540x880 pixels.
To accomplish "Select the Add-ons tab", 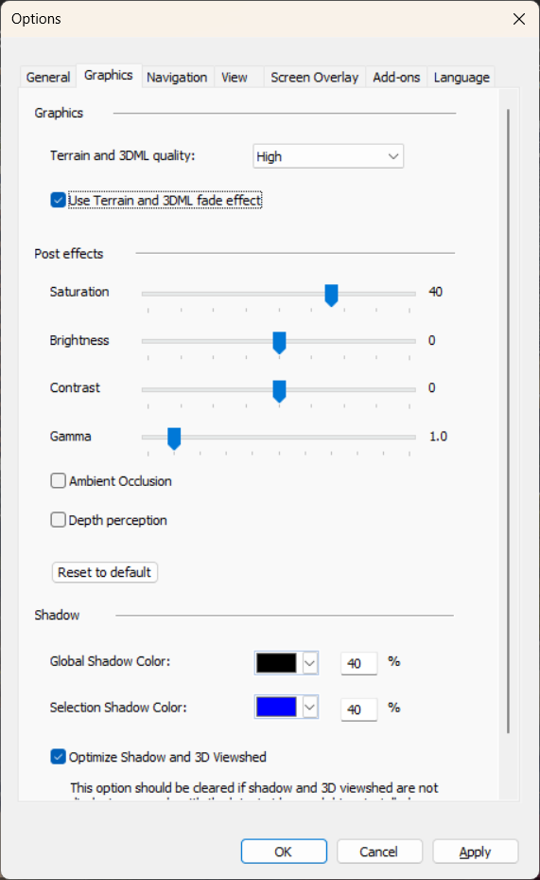I will point(396,78).
